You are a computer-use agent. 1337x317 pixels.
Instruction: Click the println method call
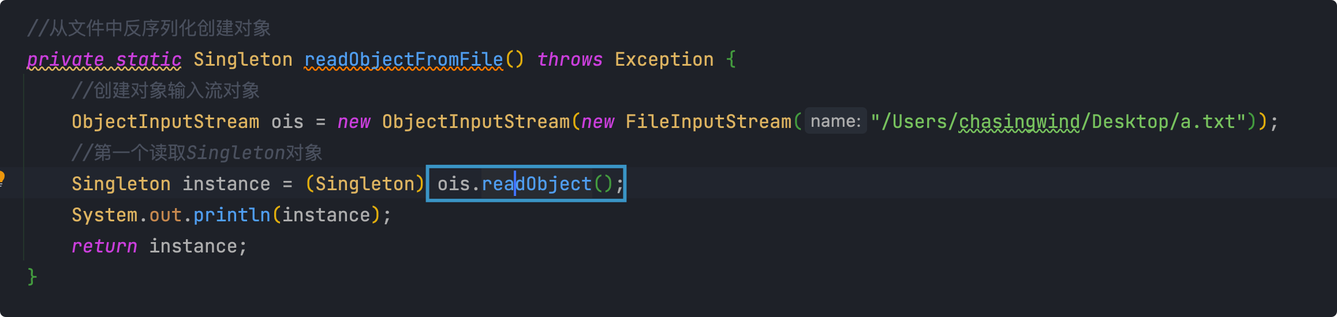(x=232, y=215)
